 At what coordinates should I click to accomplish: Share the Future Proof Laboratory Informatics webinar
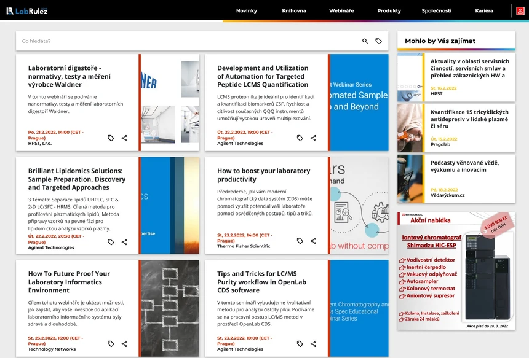124,344
